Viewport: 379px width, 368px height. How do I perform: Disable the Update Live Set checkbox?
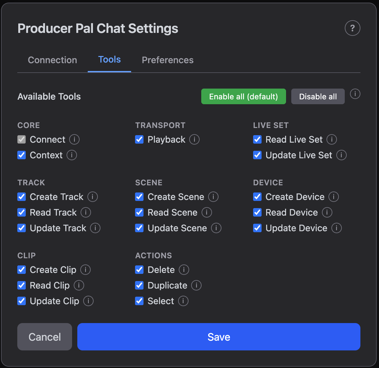click(257, 155)
